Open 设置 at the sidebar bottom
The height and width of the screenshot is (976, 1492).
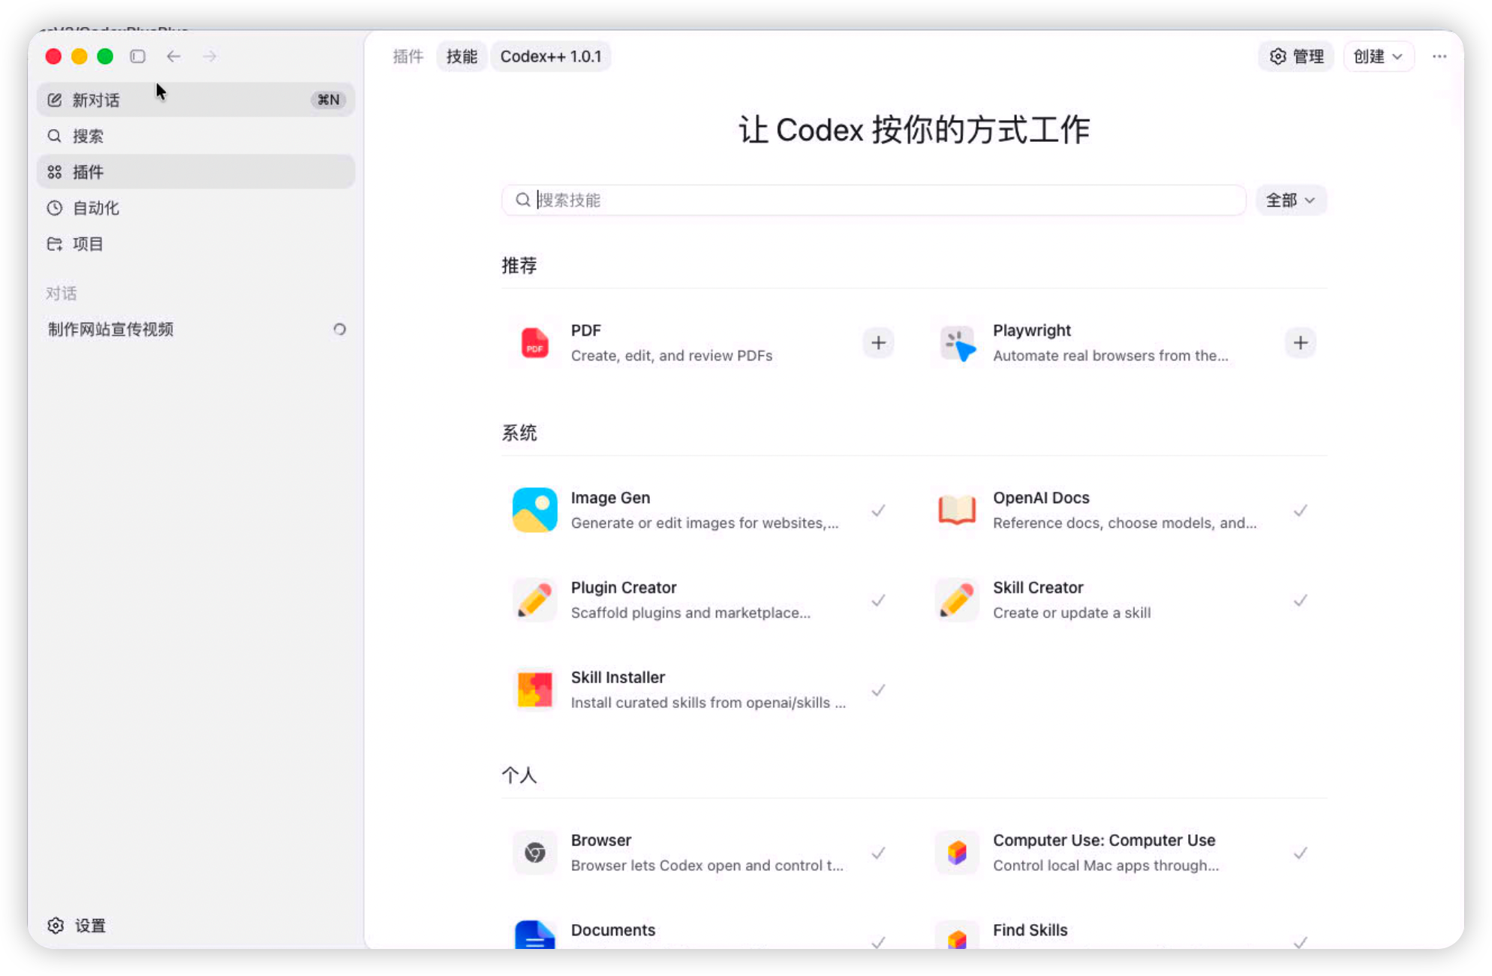(x=77, y=926)
